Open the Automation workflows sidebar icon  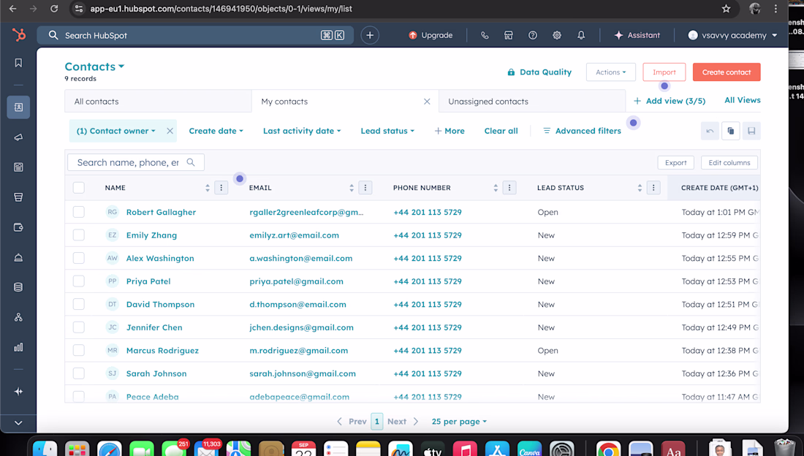pos(18,317)
